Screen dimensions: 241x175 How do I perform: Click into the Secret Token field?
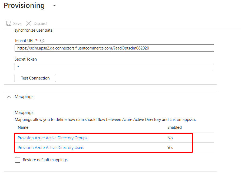(114, 67)
